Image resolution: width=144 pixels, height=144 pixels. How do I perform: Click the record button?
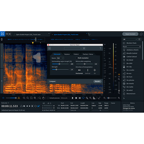tap(24, 106)
